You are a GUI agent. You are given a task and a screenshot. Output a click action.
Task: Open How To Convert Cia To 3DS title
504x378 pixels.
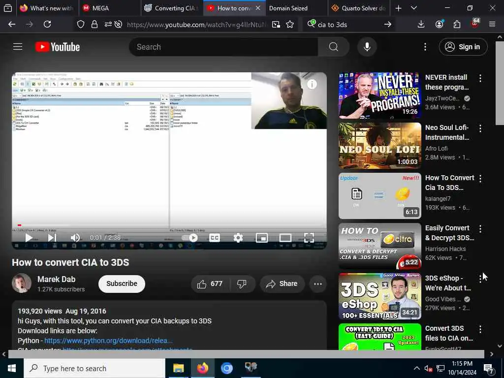(449, 183)
